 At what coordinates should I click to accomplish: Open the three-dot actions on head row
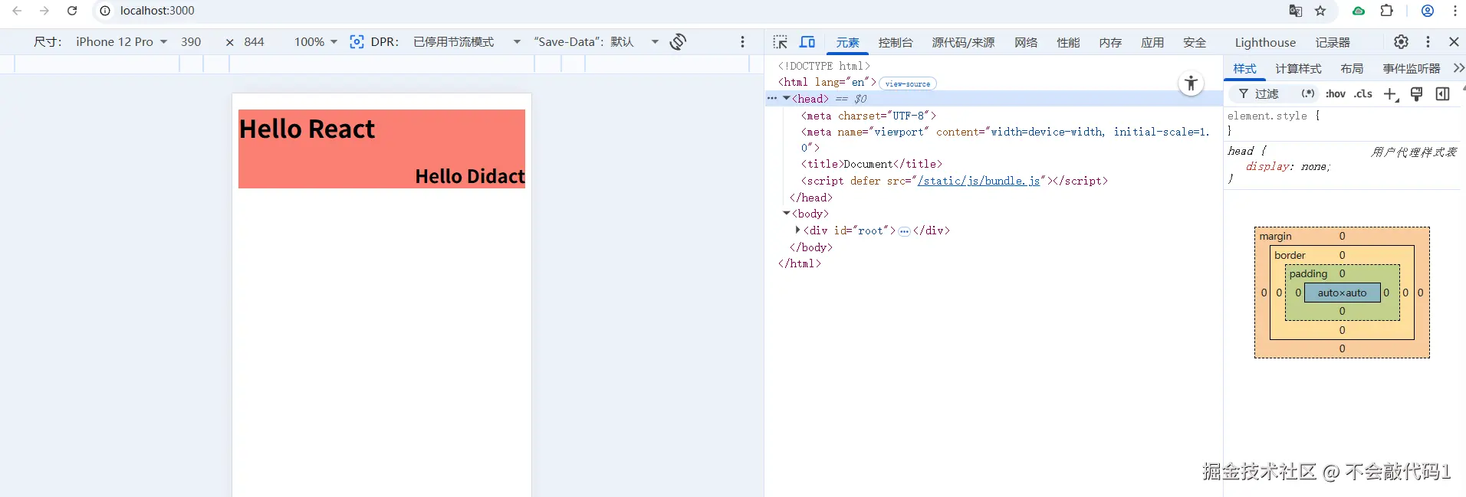pyautogui.click(x=772, y=98)
